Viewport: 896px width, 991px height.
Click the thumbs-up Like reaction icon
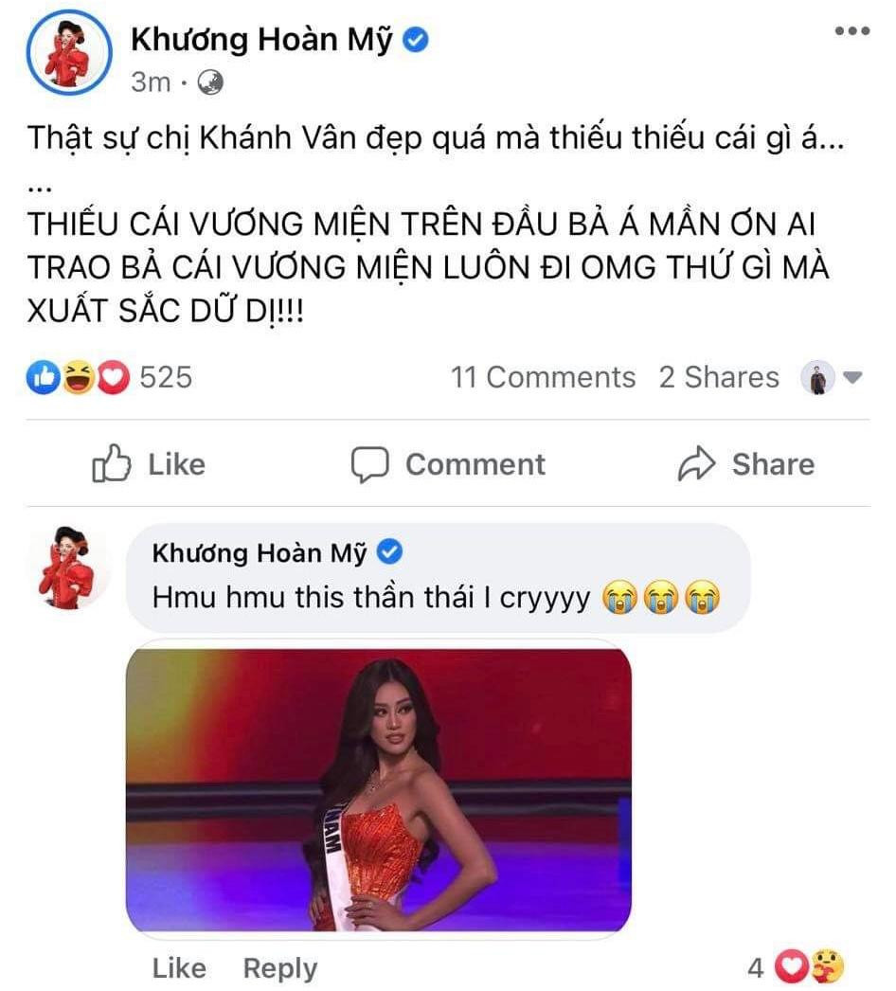click(43, 377)
